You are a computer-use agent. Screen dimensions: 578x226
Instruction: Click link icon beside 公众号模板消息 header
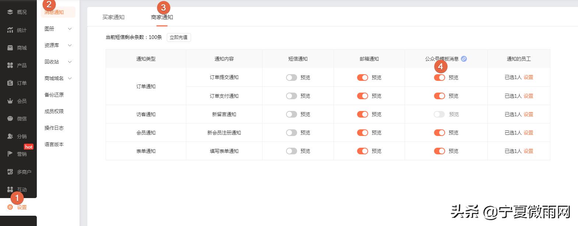tap(464, 59)
